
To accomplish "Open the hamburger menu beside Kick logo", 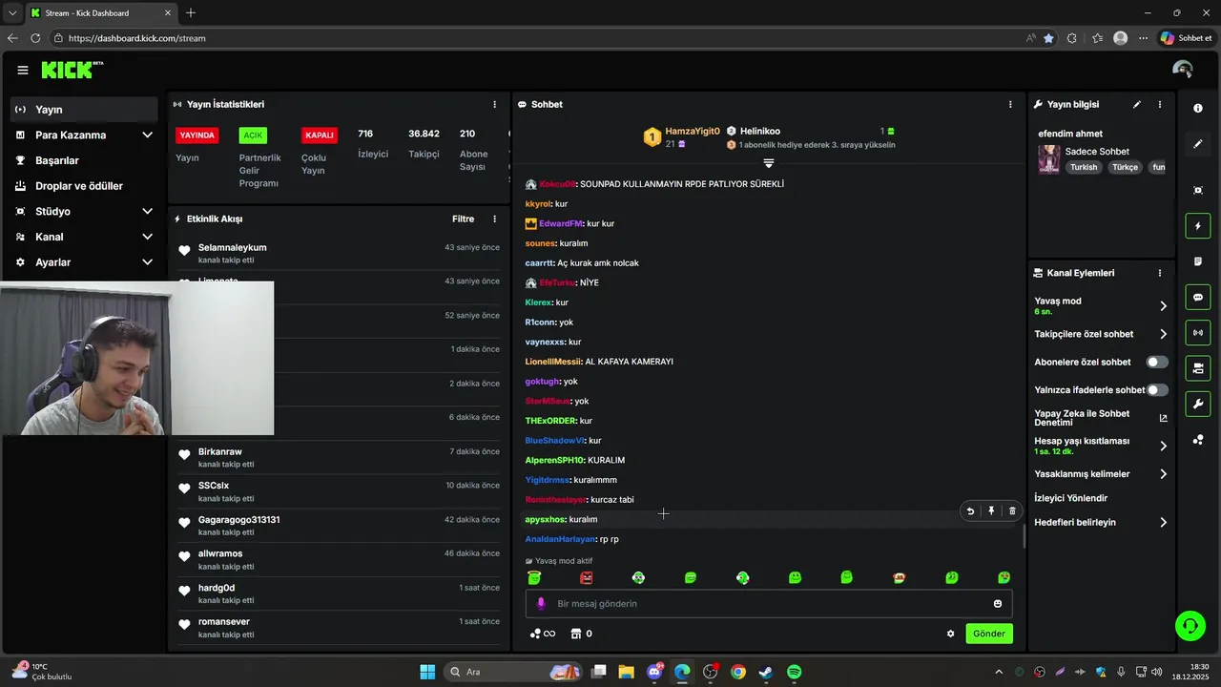I will [23, 70].
